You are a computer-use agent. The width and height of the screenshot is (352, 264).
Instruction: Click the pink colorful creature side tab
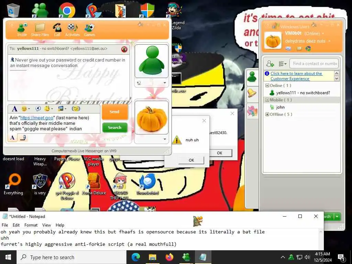tap(252, 111)
